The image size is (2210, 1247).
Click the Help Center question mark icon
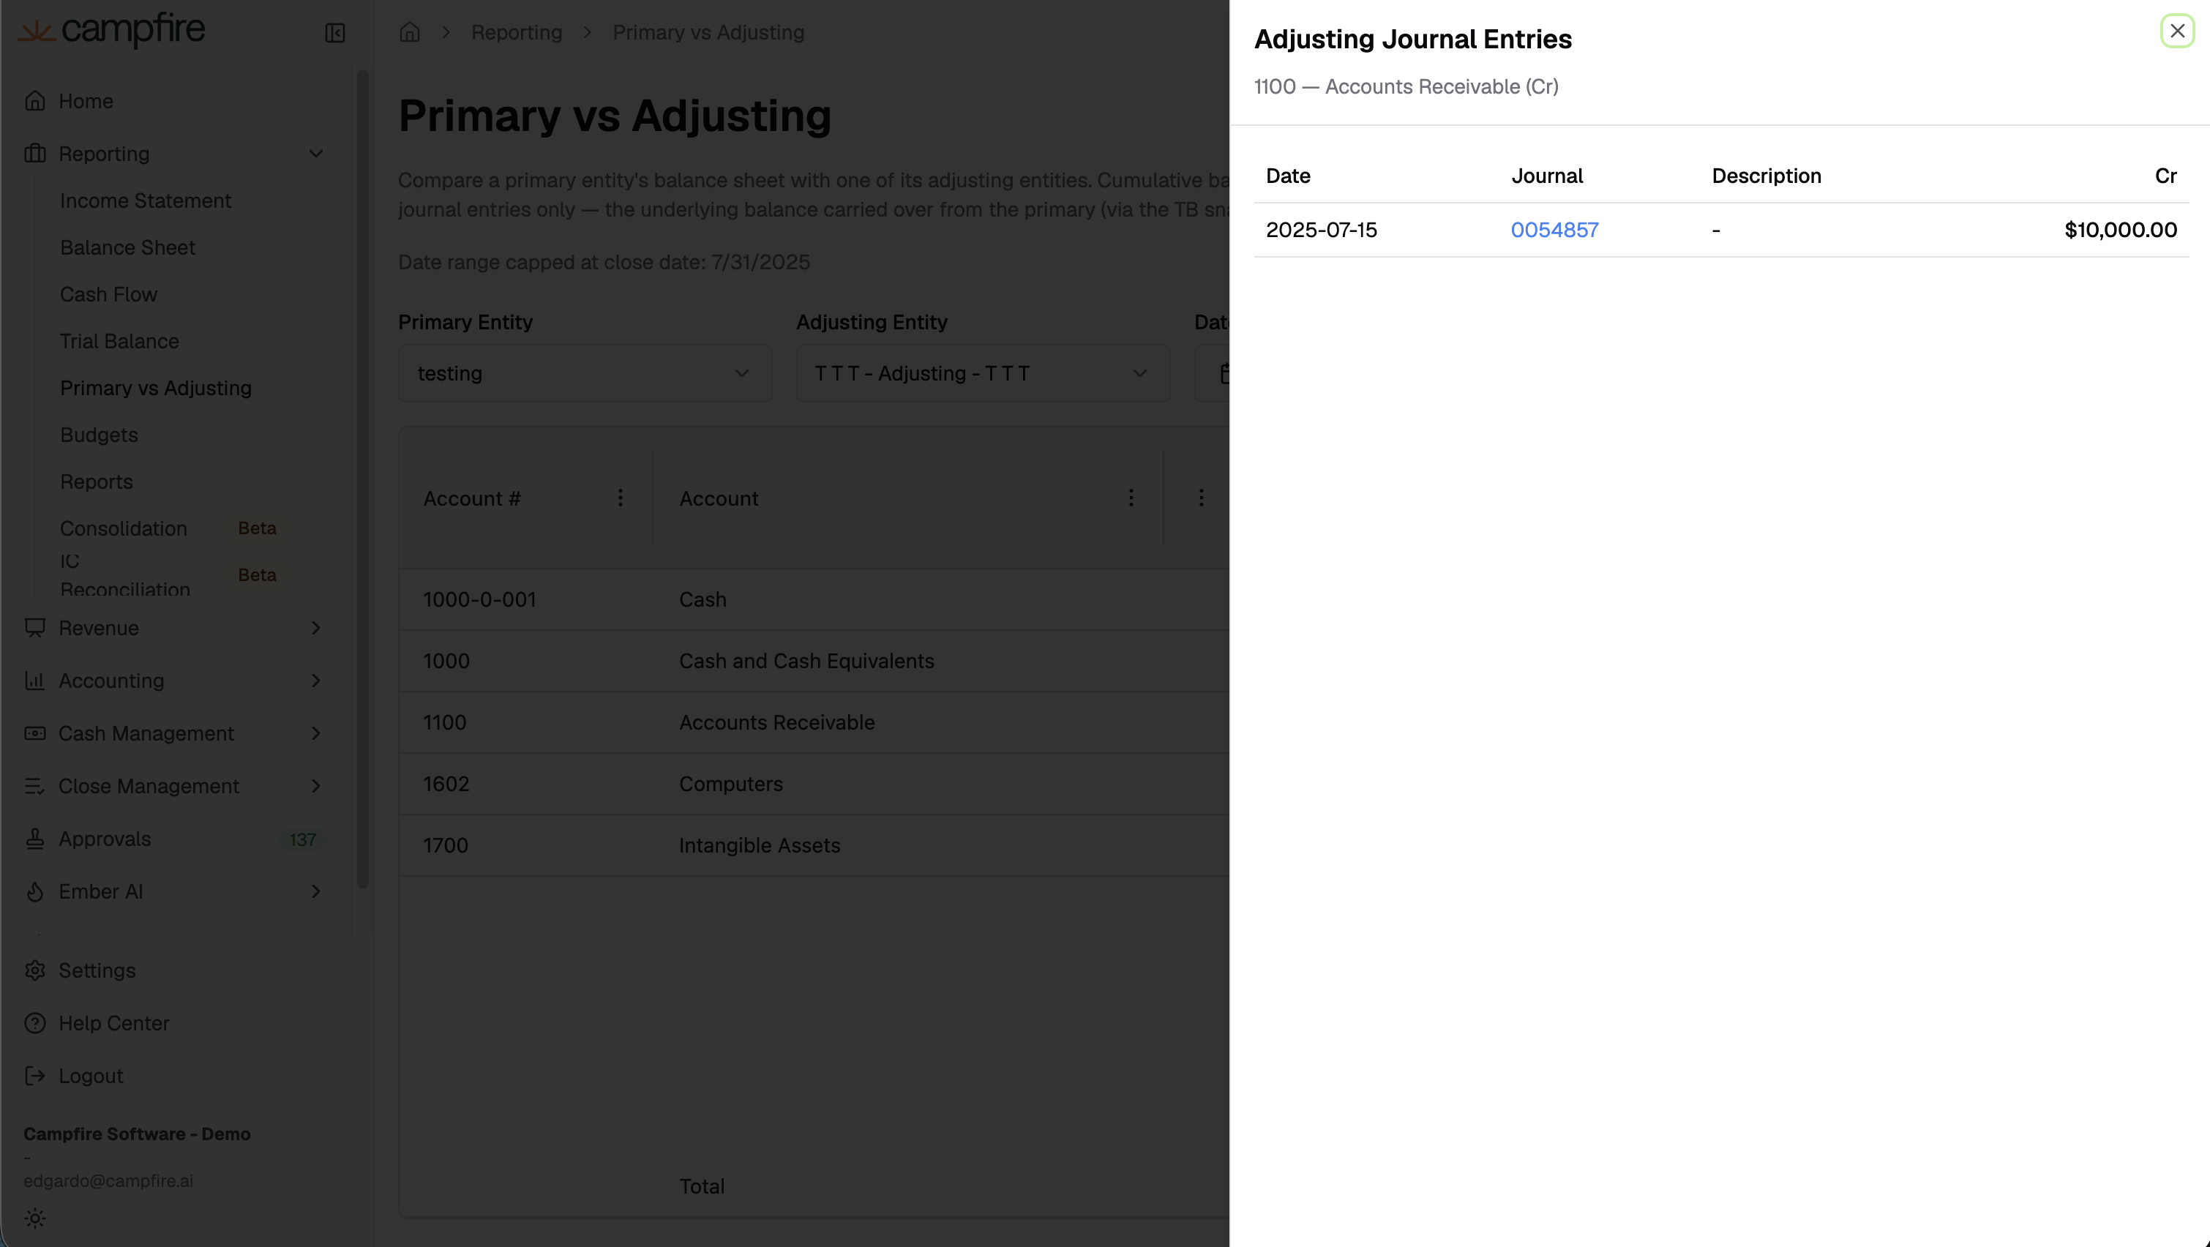35,1023
